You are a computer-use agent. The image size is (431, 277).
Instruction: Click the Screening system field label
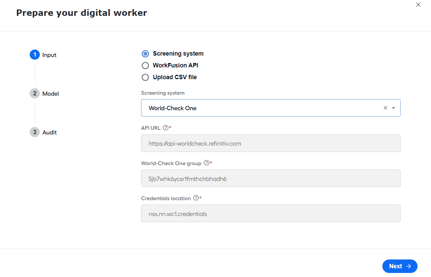click(x=163, y=93)
